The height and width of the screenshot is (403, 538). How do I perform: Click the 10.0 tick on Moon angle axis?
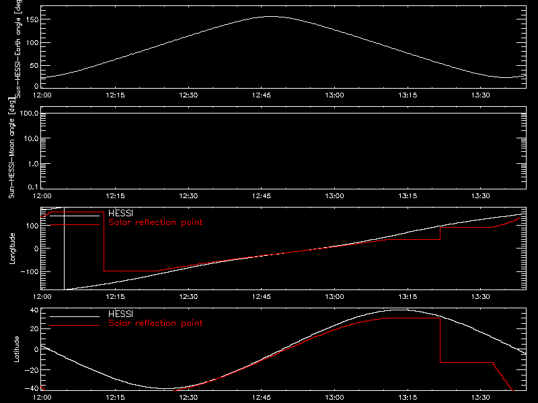click(x=31, y=138)
